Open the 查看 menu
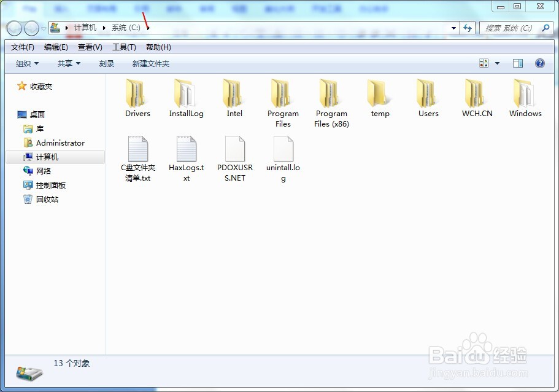 [x=90, y=47]
